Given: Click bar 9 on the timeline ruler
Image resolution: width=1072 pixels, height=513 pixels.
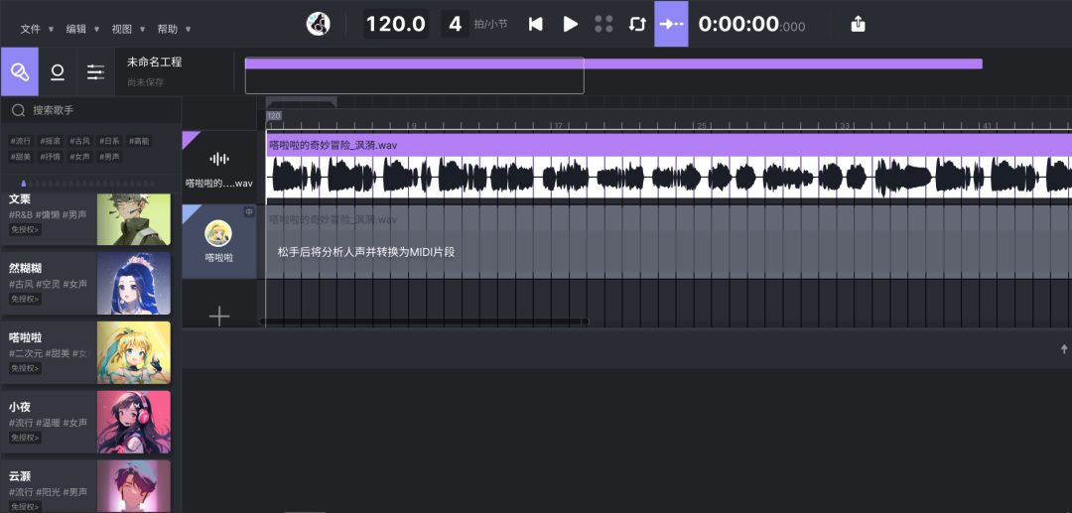Looking at the screenshot, I should tap(413, 126).
